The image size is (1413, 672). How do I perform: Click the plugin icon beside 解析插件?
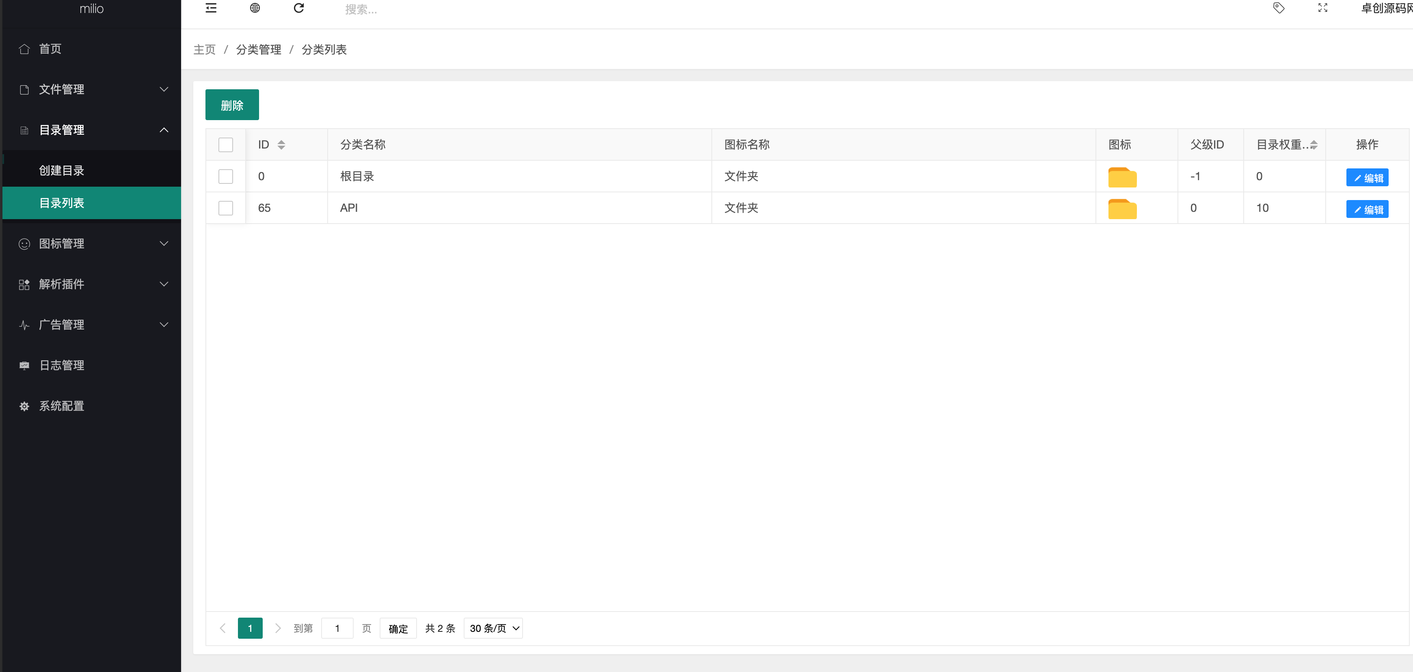point(24,284)
